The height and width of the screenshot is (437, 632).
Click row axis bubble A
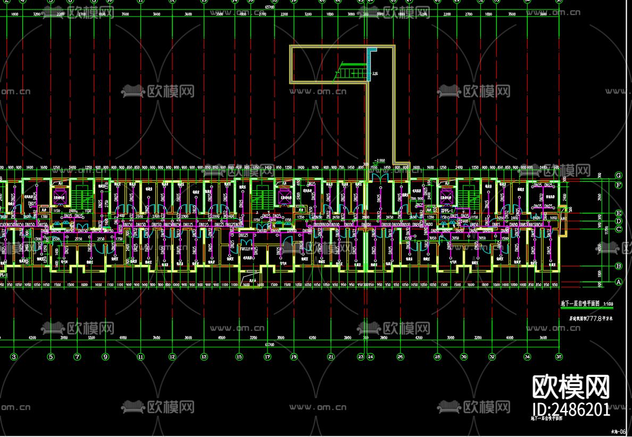coord(619,282)
